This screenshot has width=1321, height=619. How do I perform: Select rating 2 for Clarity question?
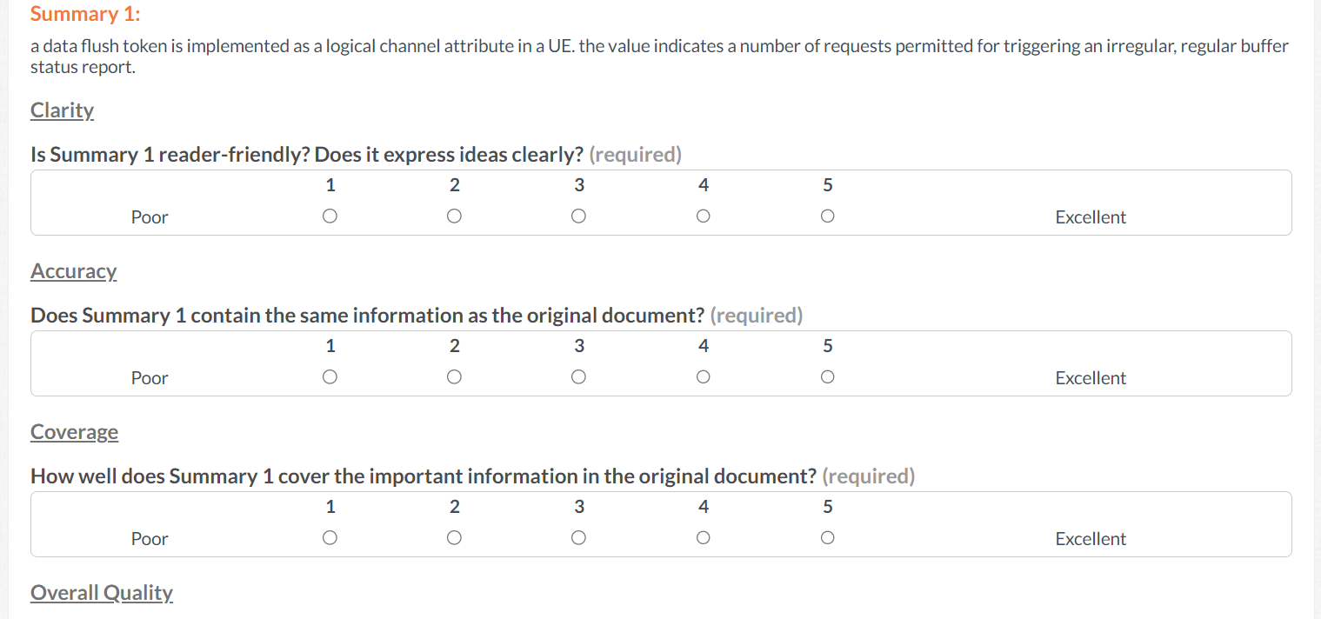pyautogui.click(x=454, y=216)
